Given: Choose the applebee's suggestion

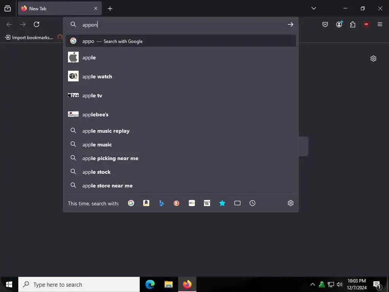Looking at the screenshot, I should pyautogui.click(x=180, y=114).
